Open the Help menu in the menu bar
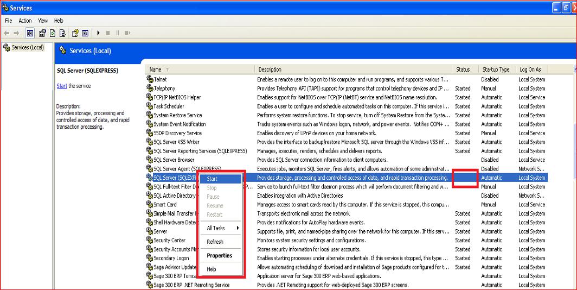Screen dimensions: 577x290 [59, 21]
